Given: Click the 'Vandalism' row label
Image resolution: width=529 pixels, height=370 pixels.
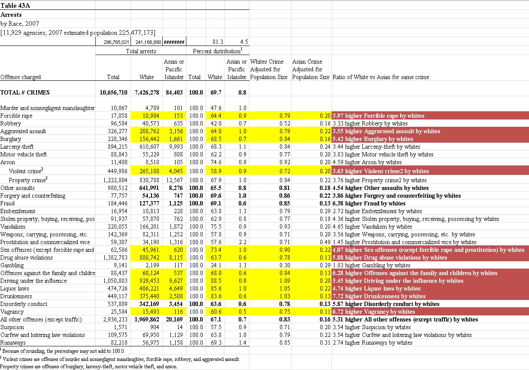Looking at the screenshot, I should coord(14,226).
